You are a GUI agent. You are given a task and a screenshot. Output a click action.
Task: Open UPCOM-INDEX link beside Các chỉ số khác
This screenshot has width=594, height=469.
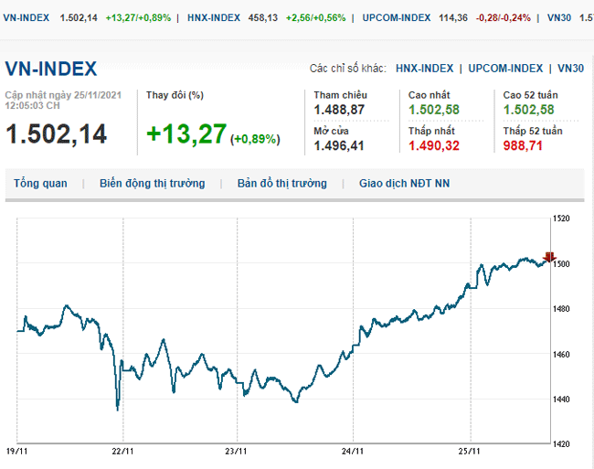tap(506, 69)
